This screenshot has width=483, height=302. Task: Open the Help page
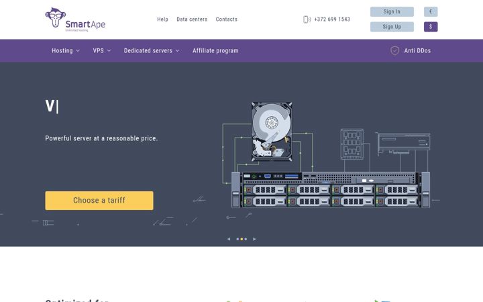click(x=162, y=19)
